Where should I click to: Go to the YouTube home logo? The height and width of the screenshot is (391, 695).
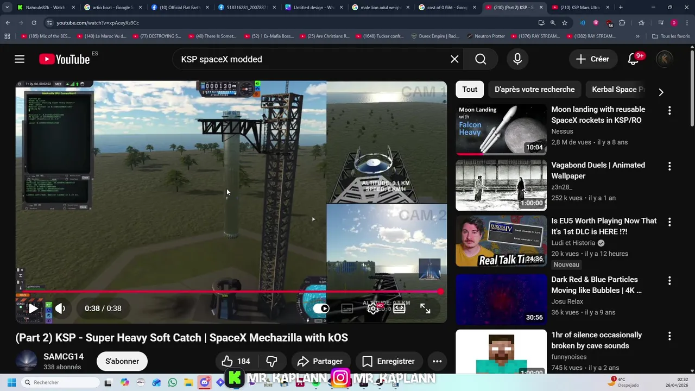64,59
